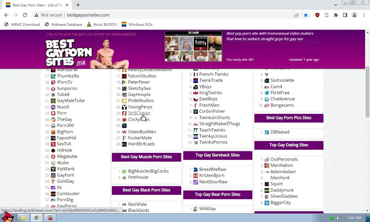Screen dimensions: 370x222
Task: Open the Tube8 link
Action: tap(63, 95)
